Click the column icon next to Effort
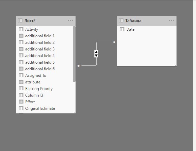 click(x=21, y=102)
